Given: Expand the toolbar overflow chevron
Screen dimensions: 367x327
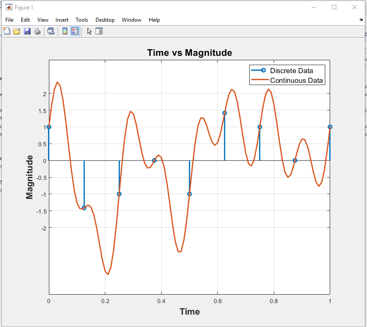Looking at the screenshot, I should [360, 20].
